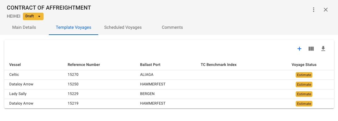Expand the Draft status dropdown
This screenshot has width=338, height=121.
coord(33,16)
